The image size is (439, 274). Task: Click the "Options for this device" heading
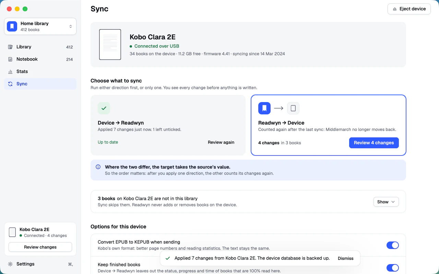point(118,227)
